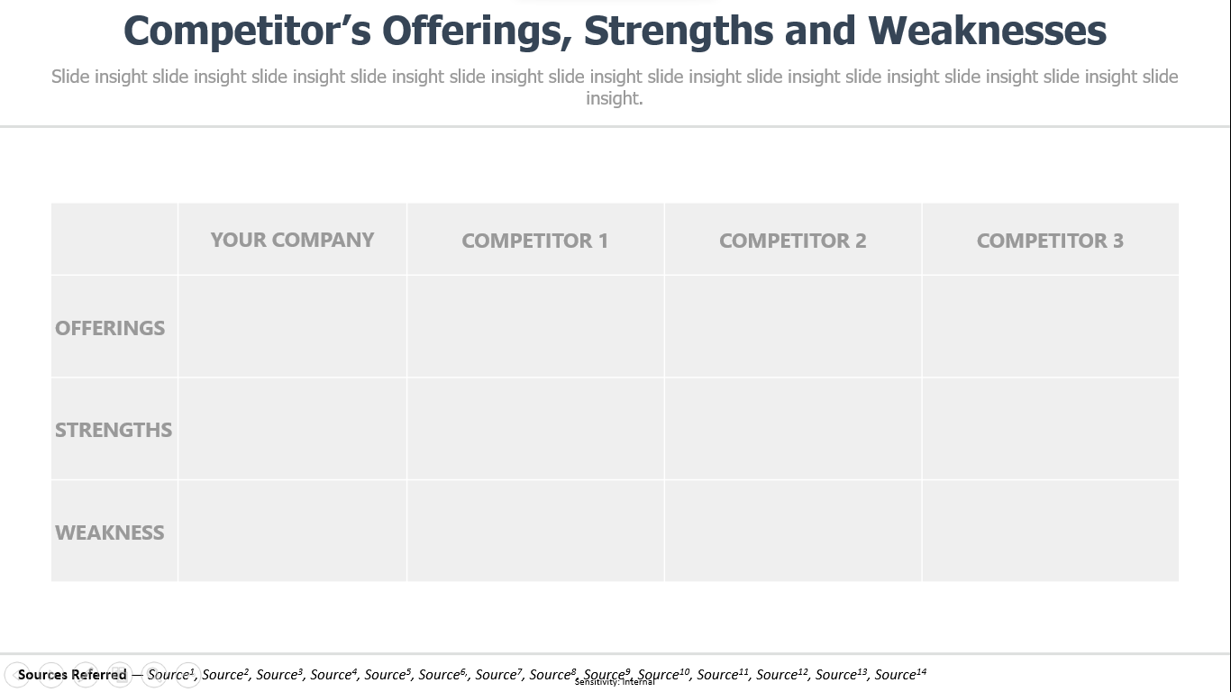
Task: Activate the zoom magnifier slideshow control
Action: 154,675
